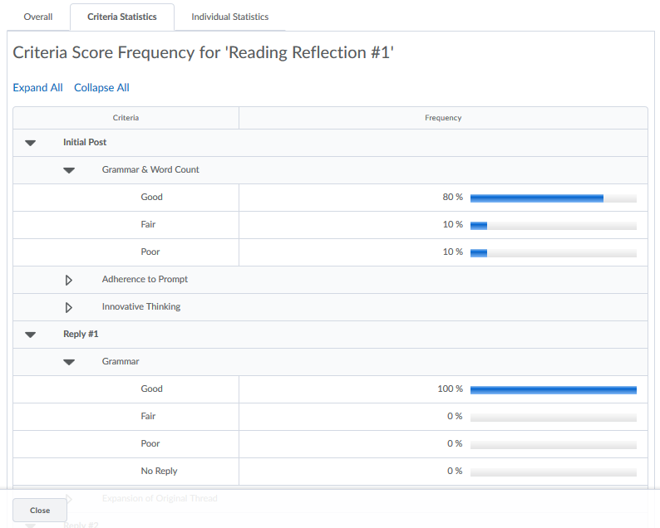The image size is (660, 528).
Task: Click the Fair level under Reply #1 Grammar
Action: pos(148,416)
